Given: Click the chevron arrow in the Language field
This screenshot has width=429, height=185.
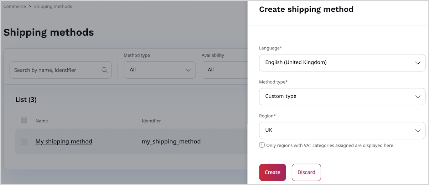Looking at the screenshot, I should [418, 63].
